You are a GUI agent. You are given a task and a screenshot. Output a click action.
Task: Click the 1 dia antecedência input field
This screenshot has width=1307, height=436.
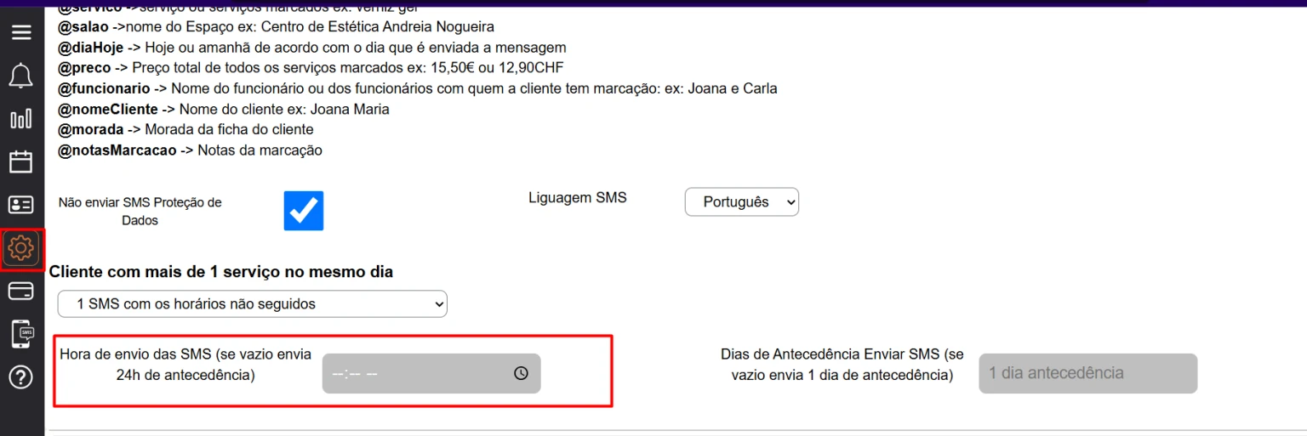click(x=1087, y=373)
